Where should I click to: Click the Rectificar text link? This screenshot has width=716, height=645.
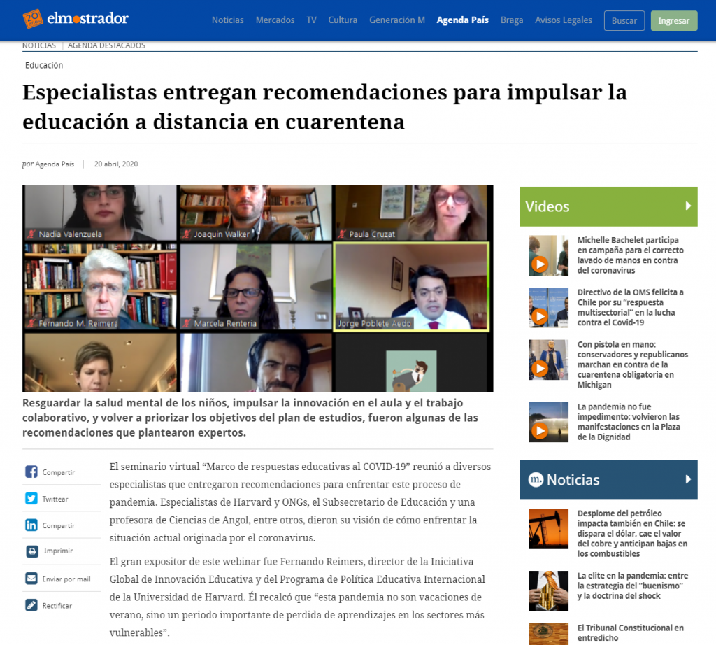point(57,606)
